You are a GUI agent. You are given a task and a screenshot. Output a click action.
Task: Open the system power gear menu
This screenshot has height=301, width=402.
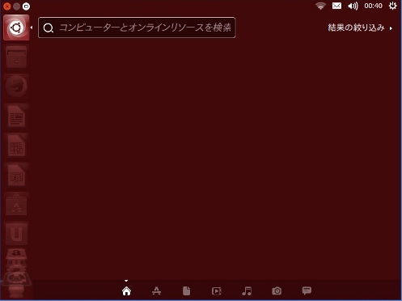pos(393,6)
